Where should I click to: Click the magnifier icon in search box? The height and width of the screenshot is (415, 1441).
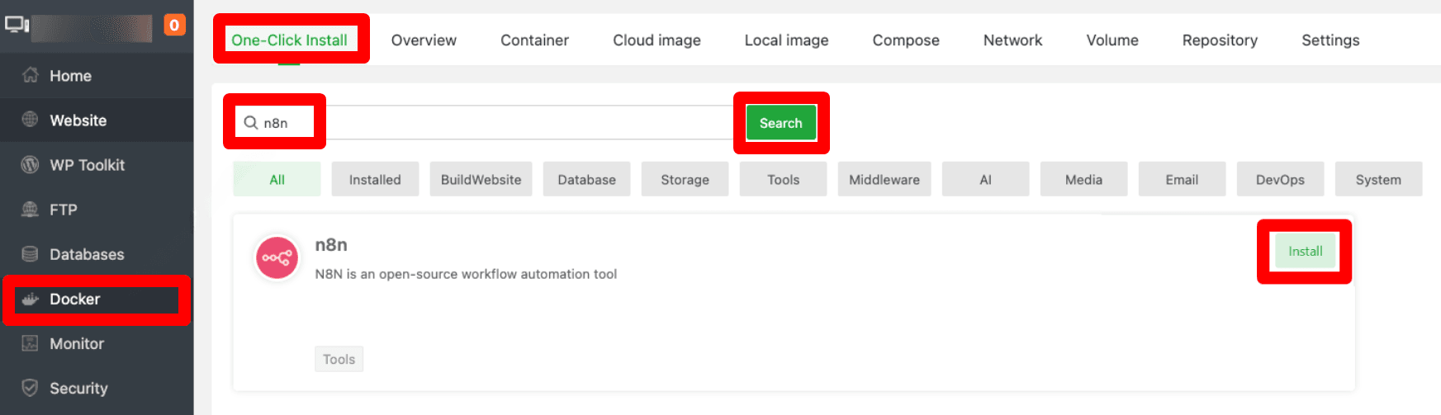[251, 123]
